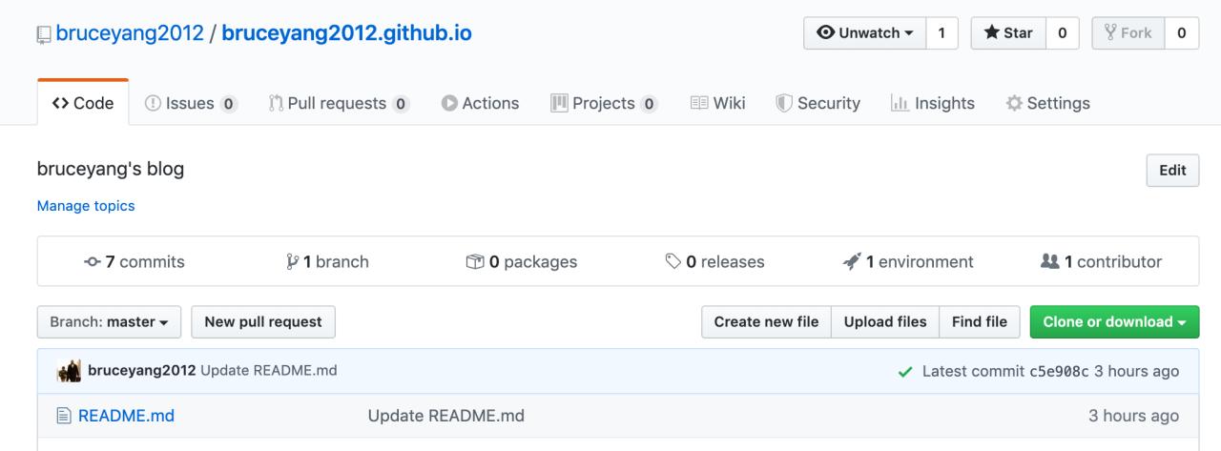Click the environment rocket icon
Viewport: 1221px width, 451px height.
(x=852, y=261)
